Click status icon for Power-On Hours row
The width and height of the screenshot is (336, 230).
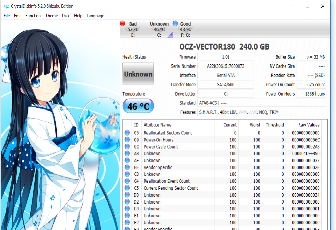pyautogui.click(x=127, y=139)
